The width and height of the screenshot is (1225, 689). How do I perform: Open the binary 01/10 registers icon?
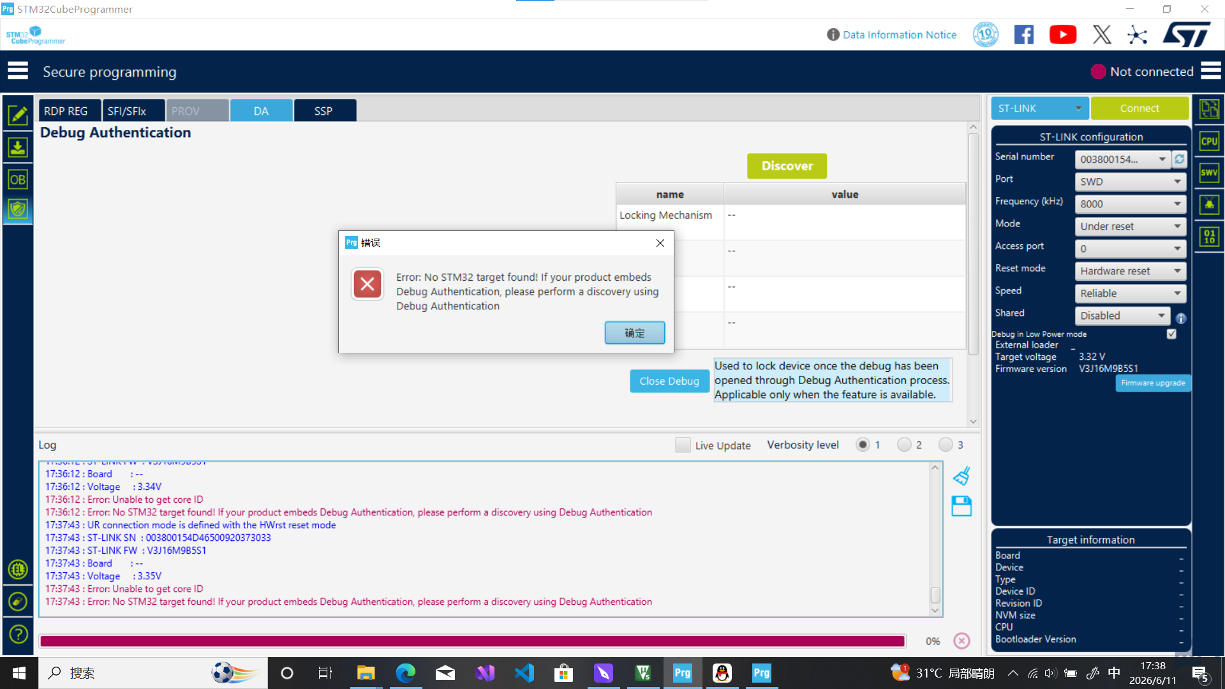pos(1209,237)
